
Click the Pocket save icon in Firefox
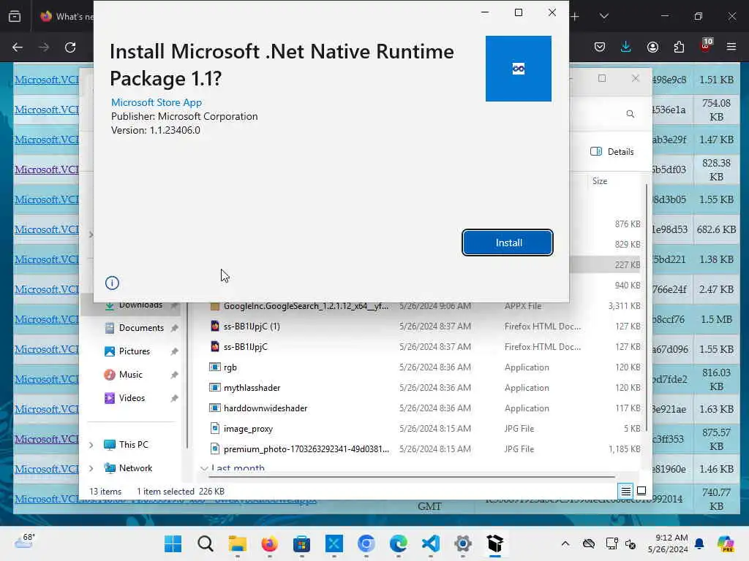[600, 47]
